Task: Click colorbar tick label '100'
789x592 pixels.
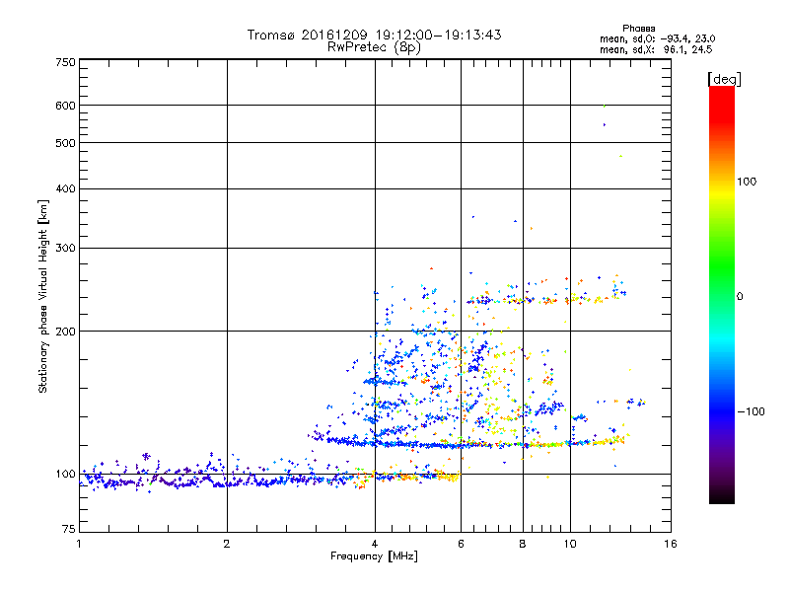Action: pyautogui.click(x=747, y=182)
